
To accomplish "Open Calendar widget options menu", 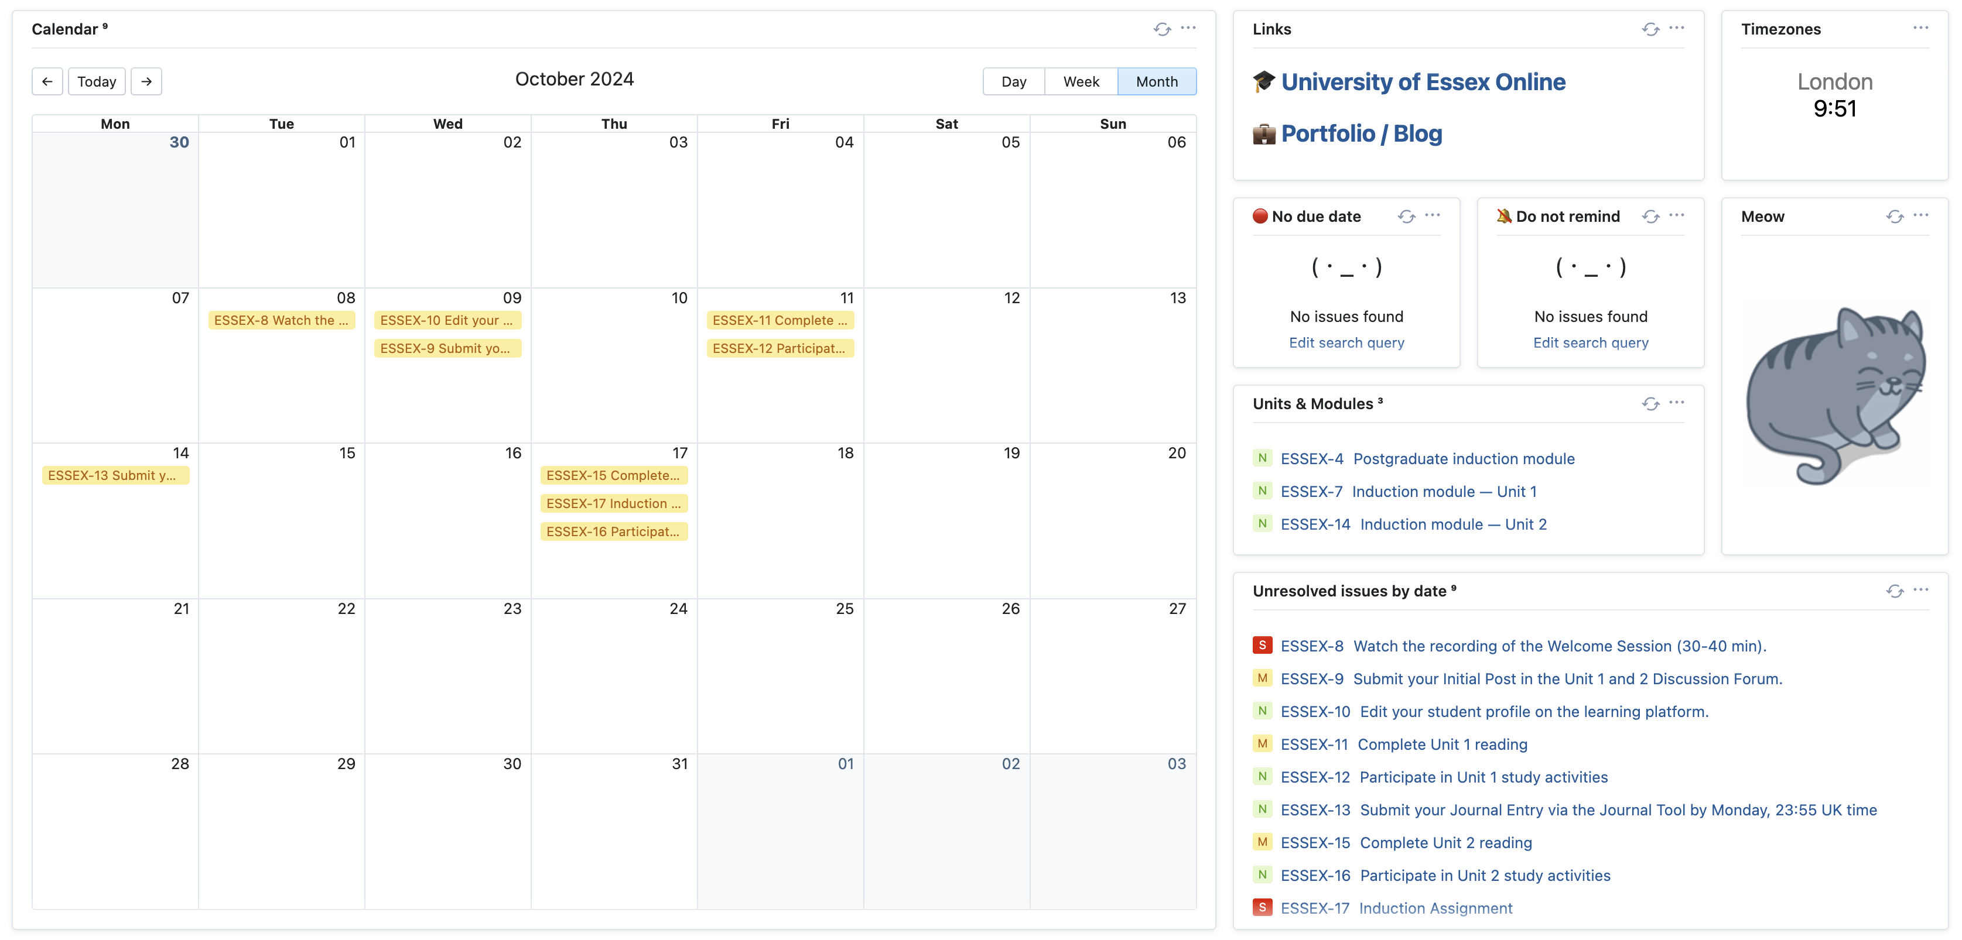I will [1188, 28].
